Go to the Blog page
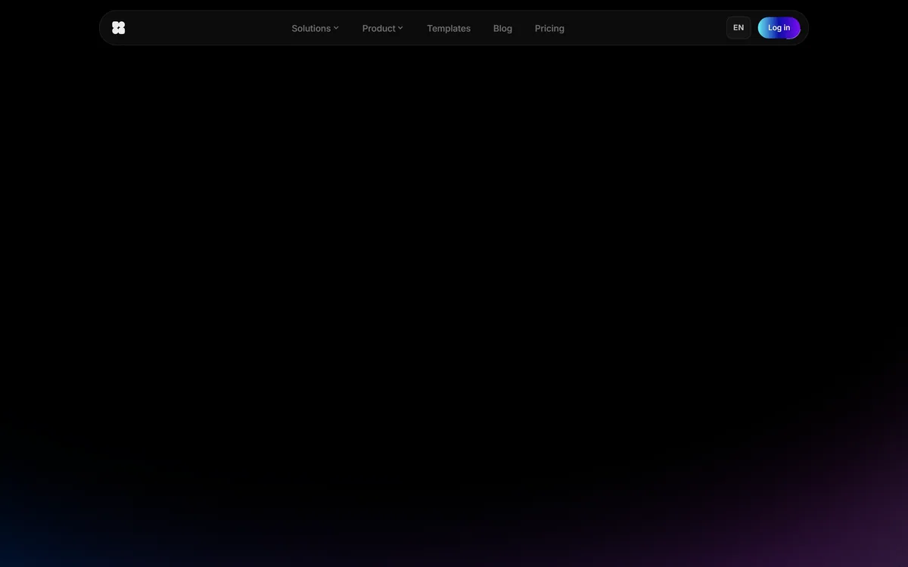 502,28
